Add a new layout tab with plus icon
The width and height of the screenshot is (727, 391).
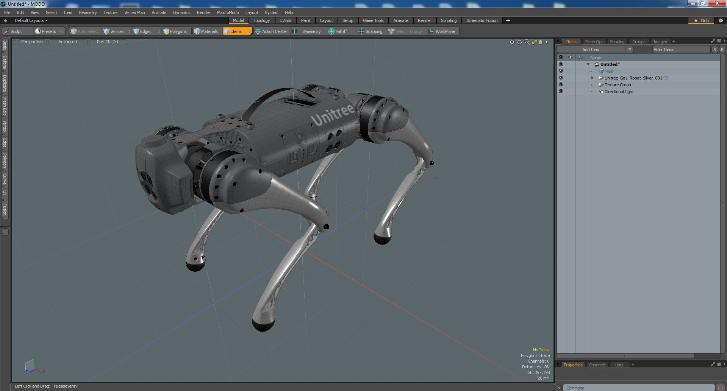tap(508, 20)
